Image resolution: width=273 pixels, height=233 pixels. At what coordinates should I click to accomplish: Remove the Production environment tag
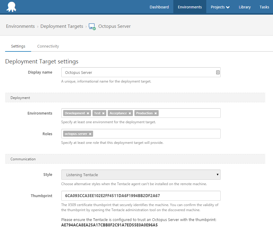tap(156, 113)
